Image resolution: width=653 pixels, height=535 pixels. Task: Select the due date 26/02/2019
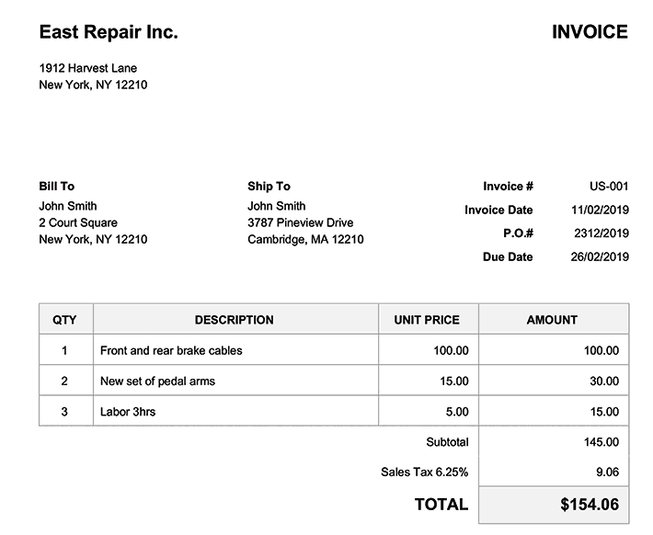pyautogui.click(x=600, y=257)
